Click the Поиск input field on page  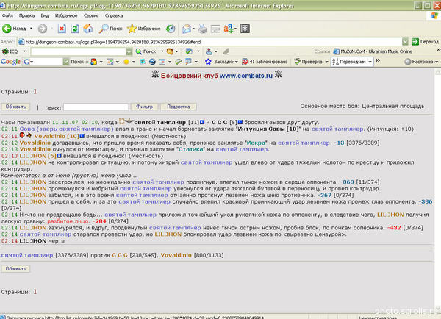[x=96, y=107]
